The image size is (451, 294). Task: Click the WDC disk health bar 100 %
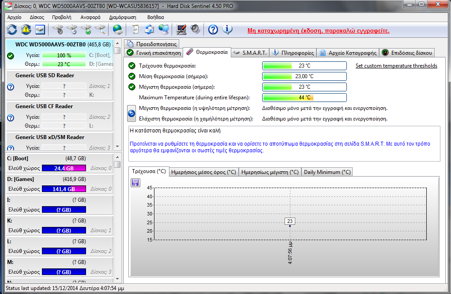click(x=64, y=55)
